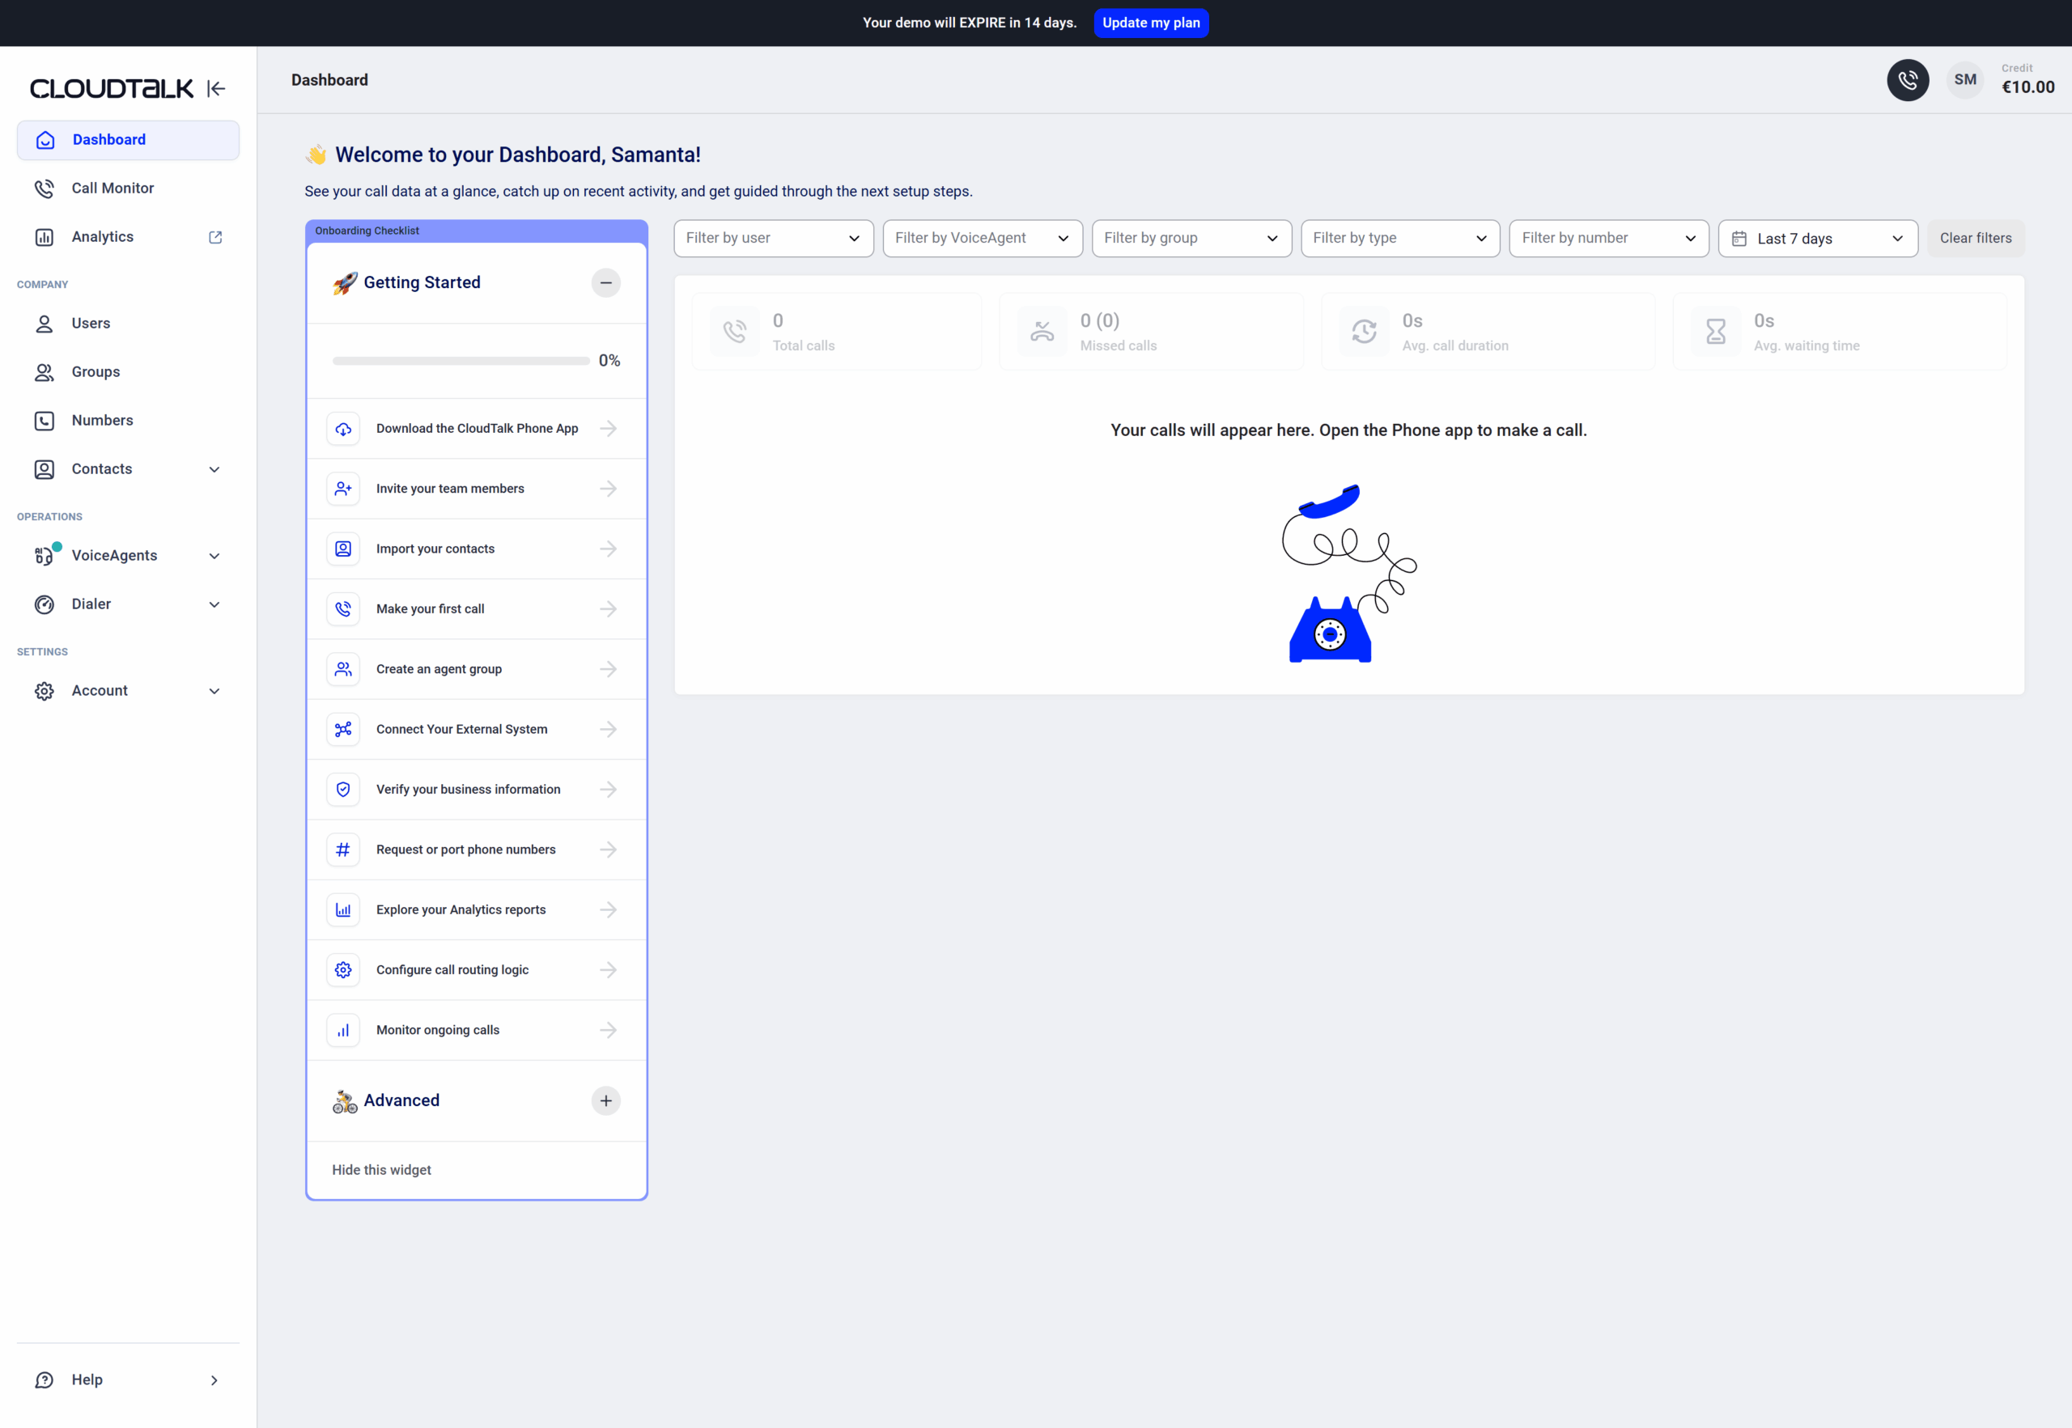Click the arrow next to Make your first call
The height and width of the screenshot is (1428, 2072).
[x=609, y=608]
